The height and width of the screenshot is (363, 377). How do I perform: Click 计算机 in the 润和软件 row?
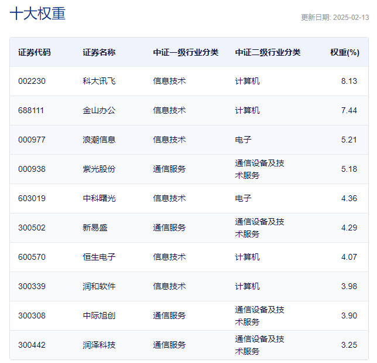click(x=247, y=286)
